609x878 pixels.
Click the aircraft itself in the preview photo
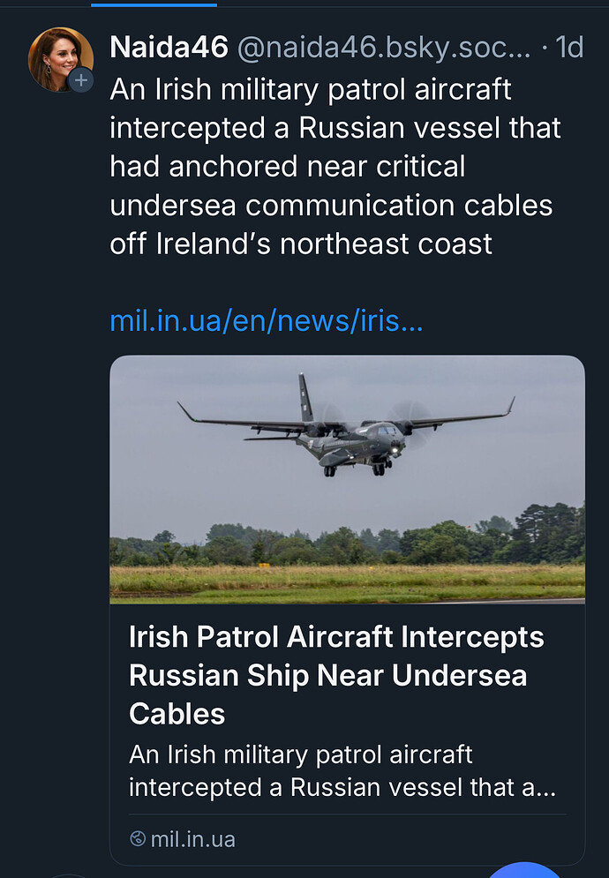pyautogui.click(x=346, y=427)
